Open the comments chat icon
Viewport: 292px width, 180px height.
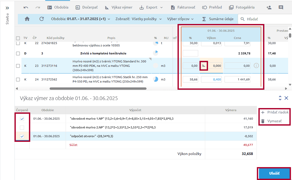pyautogui.click(x=281, y=7)
